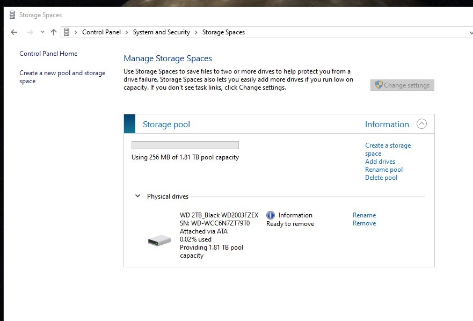Click Storage Spaces title bar icon
Viewport: 473px width, 321px height.
coord(12,15)
